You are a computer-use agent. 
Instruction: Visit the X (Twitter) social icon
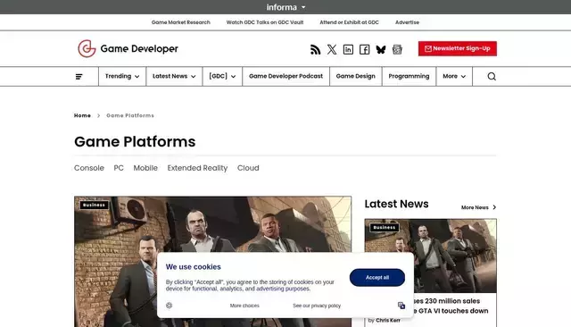(332, 49)
